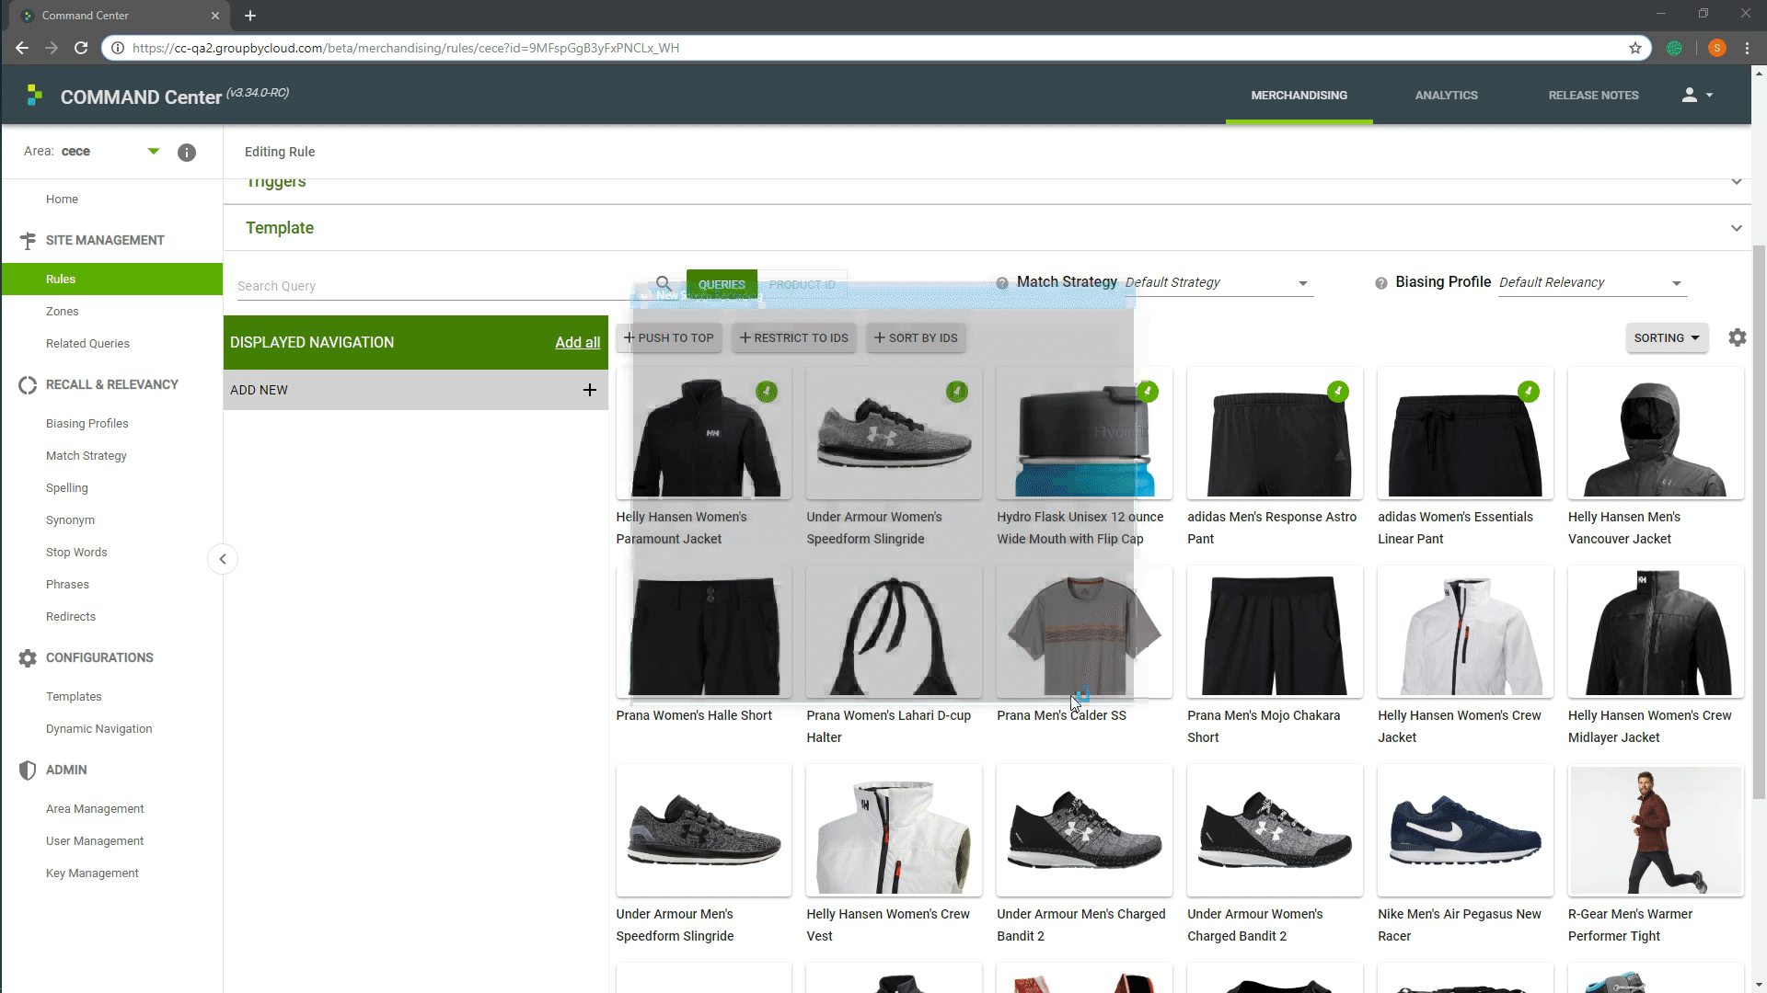The height and width of the screenshot is (993, 1767).
Task: Click plus icon in ADD NEW row
Action: coord(590,390)
